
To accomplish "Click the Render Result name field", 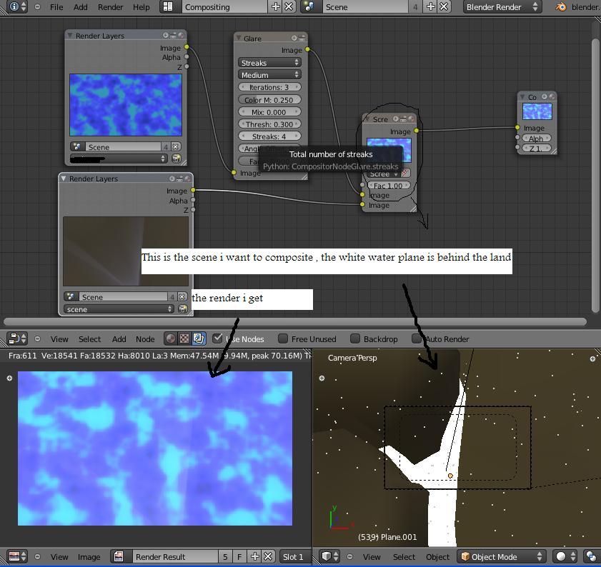I will [175, 556].
